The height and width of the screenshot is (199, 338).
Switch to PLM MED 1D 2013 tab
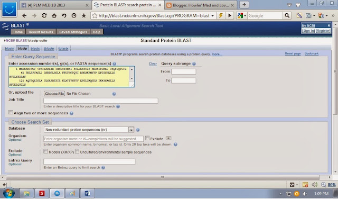click(55, 5)
